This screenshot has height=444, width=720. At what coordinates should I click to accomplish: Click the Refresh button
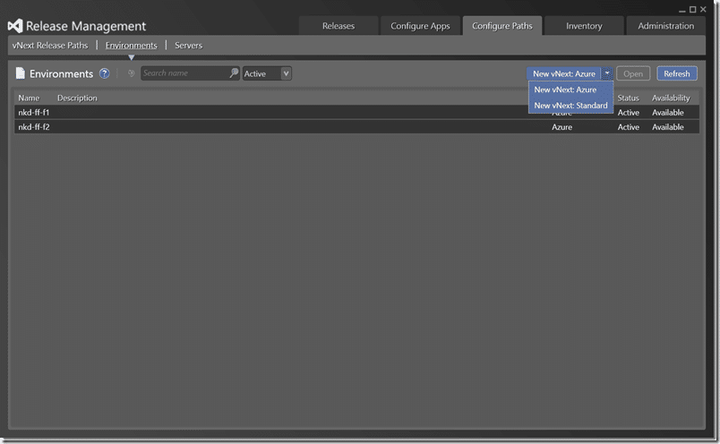point(677,73)
